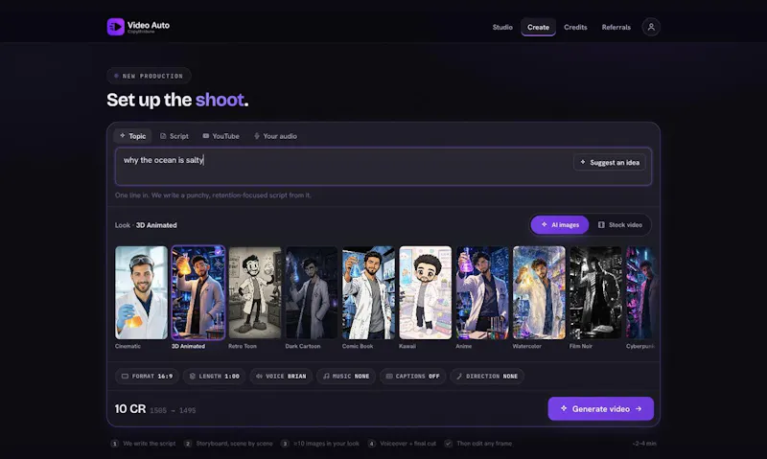
Task: Open the Referrals page
Action: (616, 28)
